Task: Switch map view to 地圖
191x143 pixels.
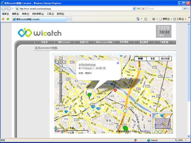Action: click(x=141, y=59)
